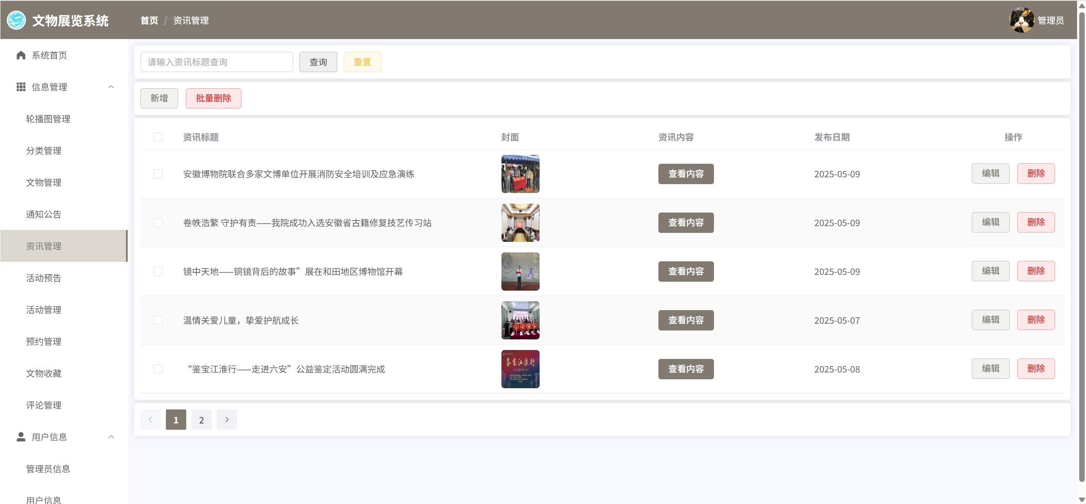Click the red 批量删除 button

213,98
